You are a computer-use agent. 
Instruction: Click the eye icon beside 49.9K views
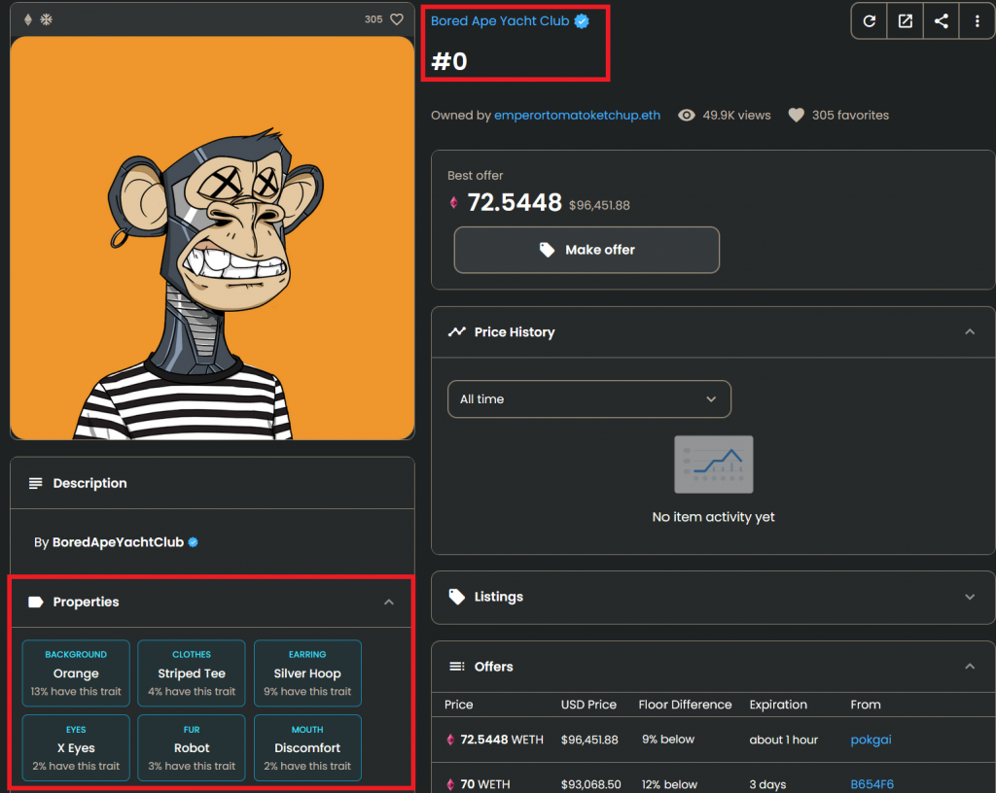686,115
